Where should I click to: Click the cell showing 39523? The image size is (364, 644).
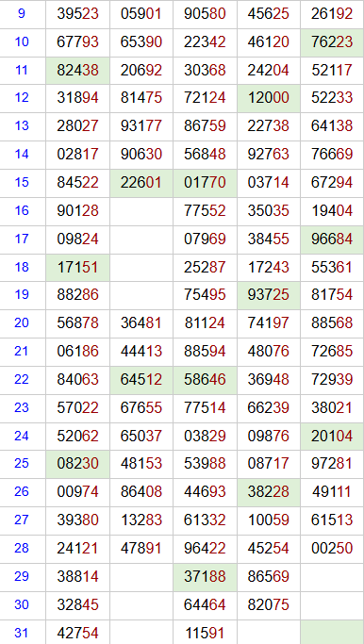point(77,14)
